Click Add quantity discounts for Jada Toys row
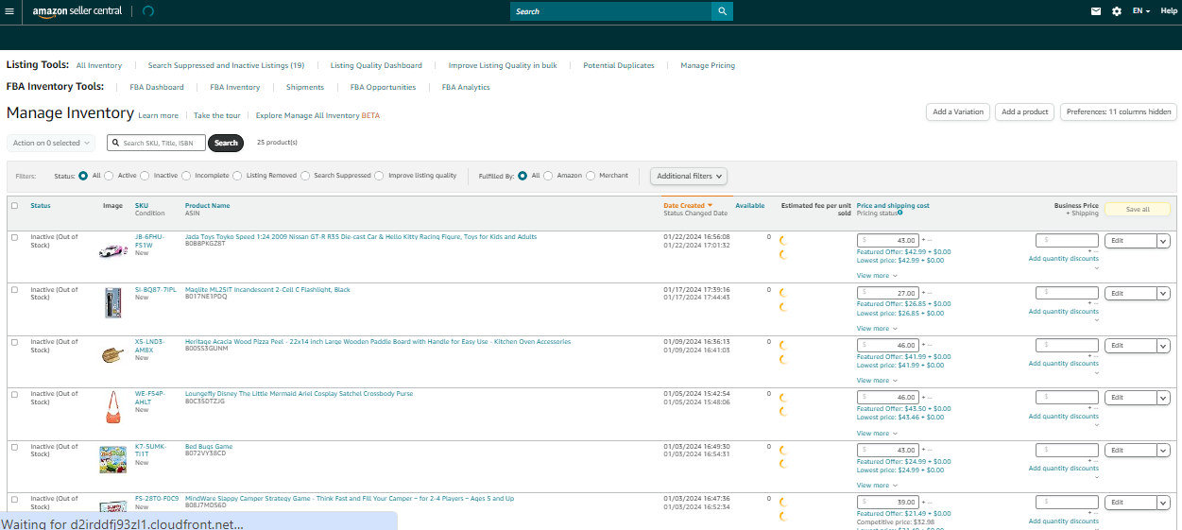1182x530 pixels. tap(1064, 259)
